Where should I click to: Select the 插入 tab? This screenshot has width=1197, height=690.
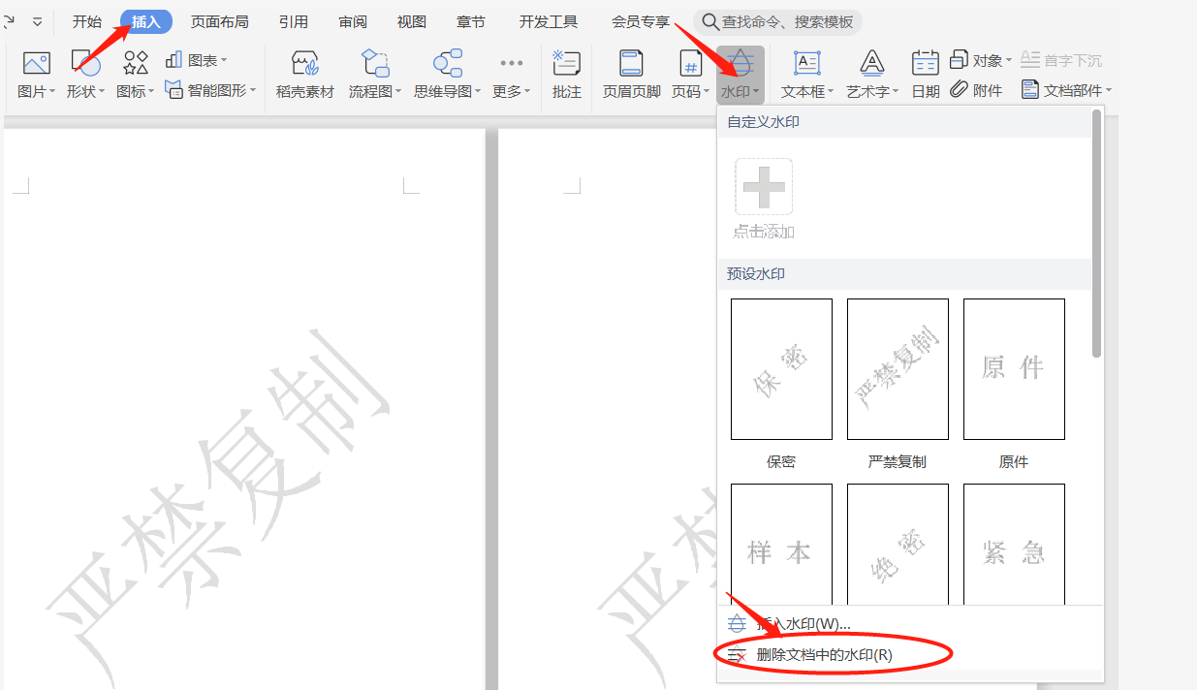coord(146,21)
